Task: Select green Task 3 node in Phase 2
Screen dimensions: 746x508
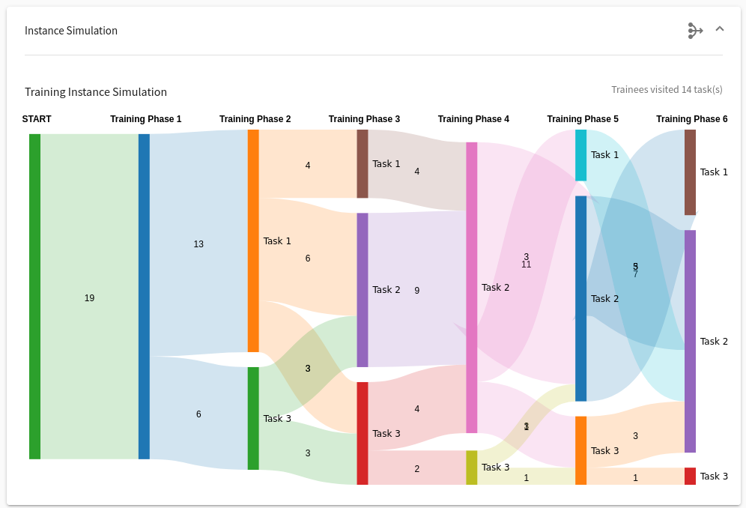Action: [x=253, y=419]
